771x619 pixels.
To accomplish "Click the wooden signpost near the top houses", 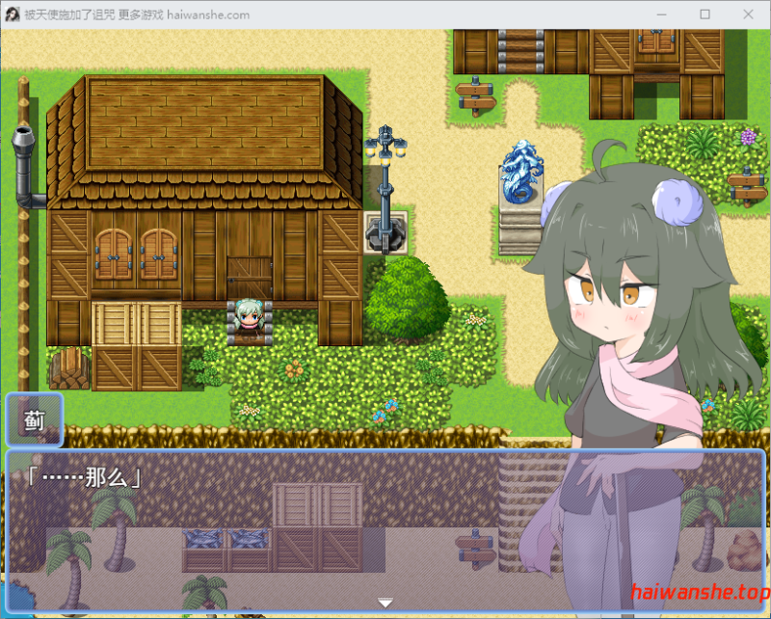I will coord(473,93).
